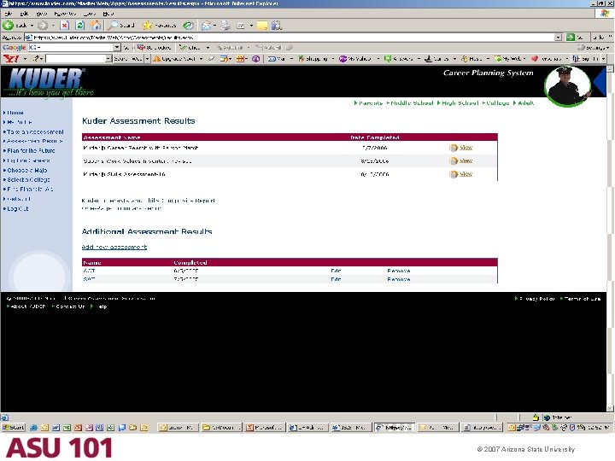The image size is (615, 461).
Task: Expand the Edit icon dropdown arrow
Action: [x=251, y=26]
